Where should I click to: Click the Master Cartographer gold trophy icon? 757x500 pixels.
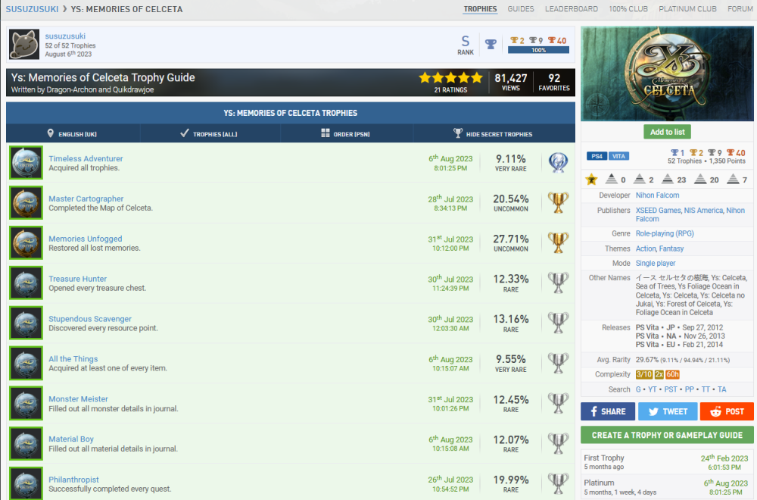coord(558,203)
